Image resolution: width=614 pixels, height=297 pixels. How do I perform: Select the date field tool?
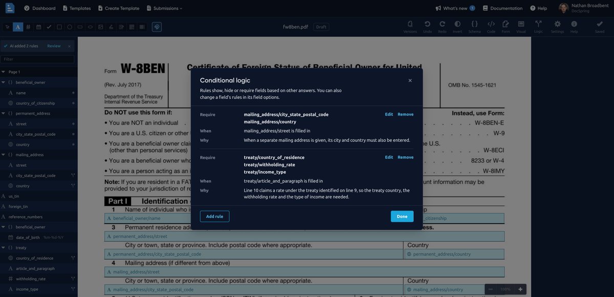[38, 27]
